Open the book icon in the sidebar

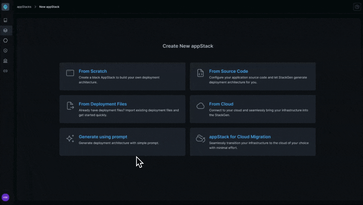(x=5, y=20)
